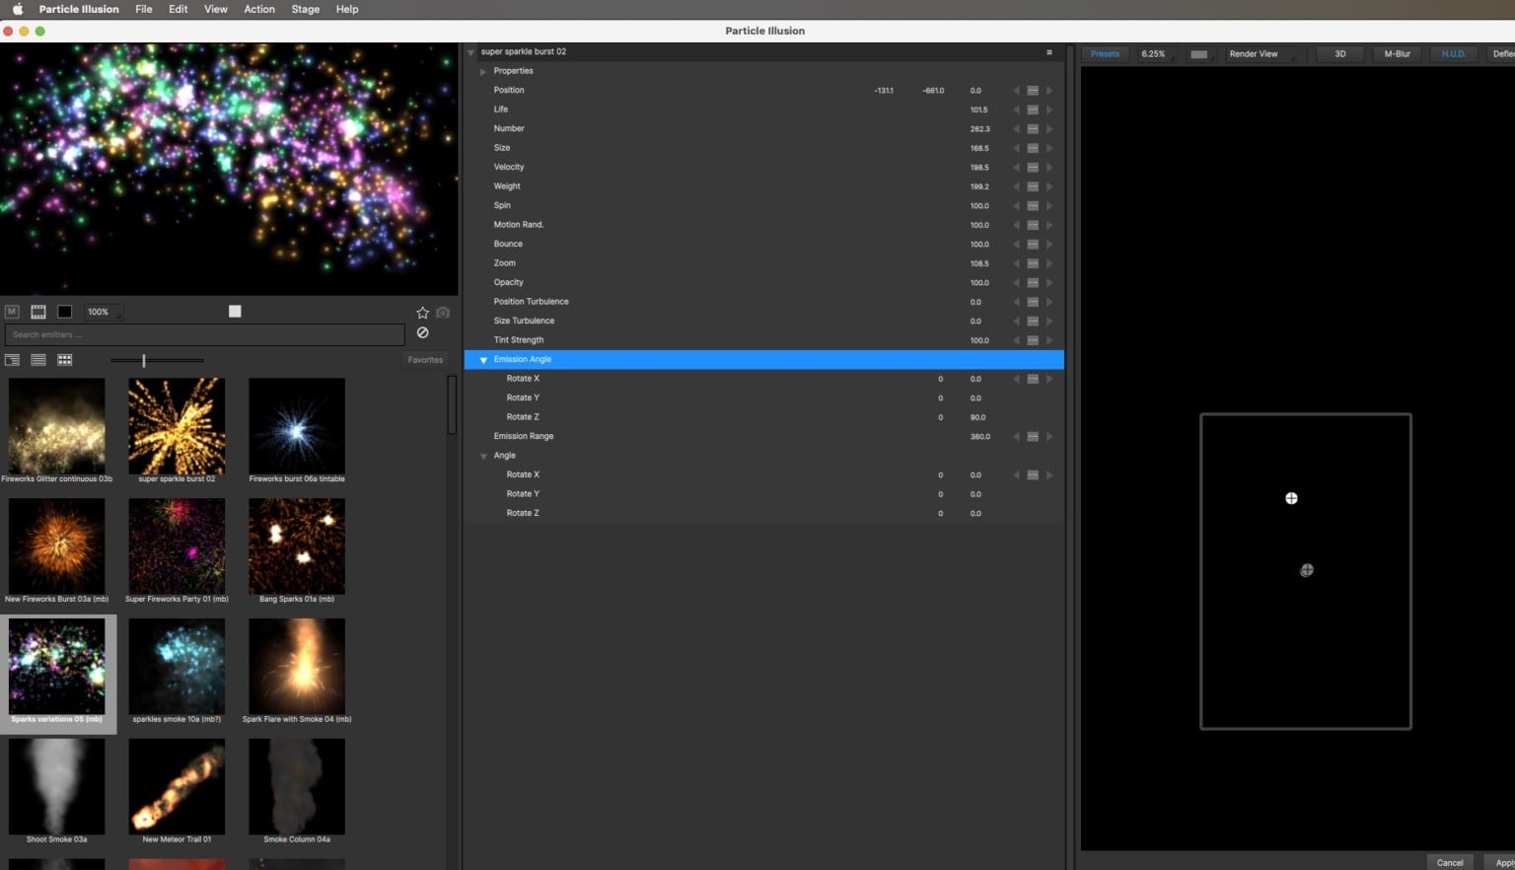Select the Super Fireworks Party 01 thumbnail

[177, 546]
